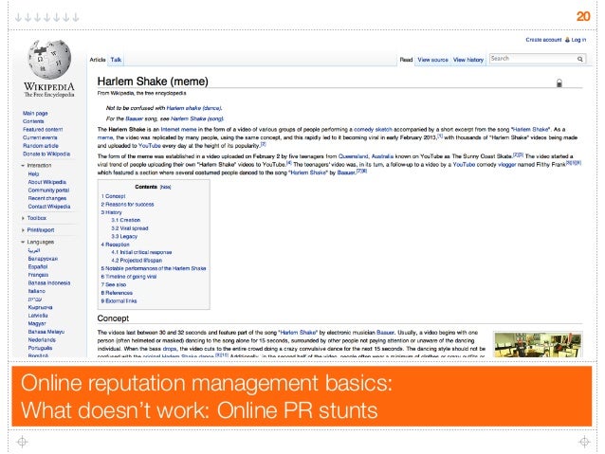
Task: Switch to Bahasa Melayu version
Action: click(x=46, y=332)
